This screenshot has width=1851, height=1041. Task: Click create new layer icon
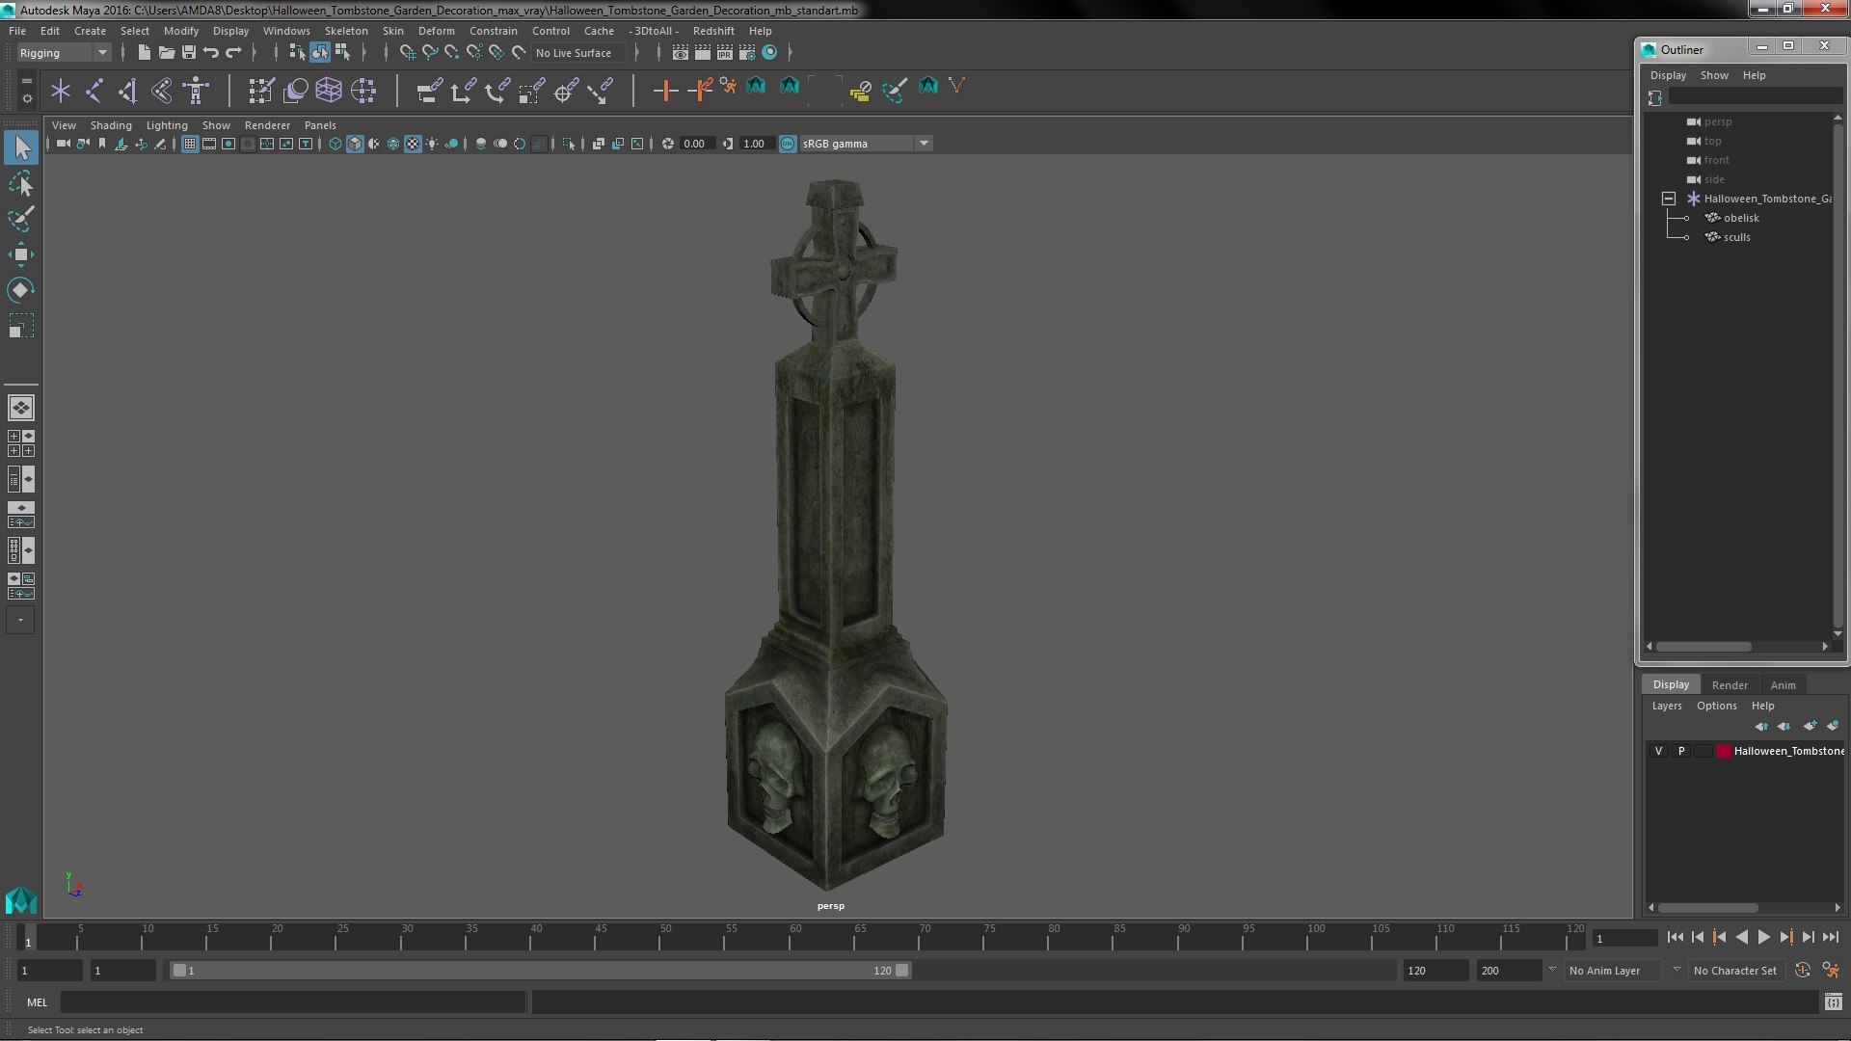point(1810,726)
